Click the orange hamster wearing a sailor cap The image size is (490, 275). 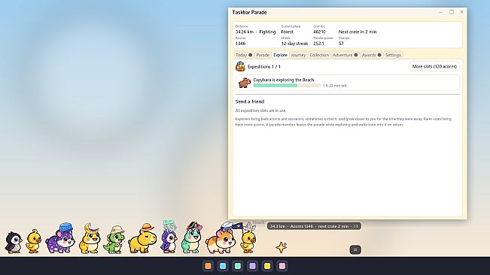pyautogui.click(x=221, y=238)
